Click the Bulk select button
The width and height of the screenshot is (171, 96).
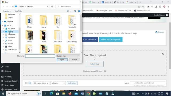click(72, 83)
